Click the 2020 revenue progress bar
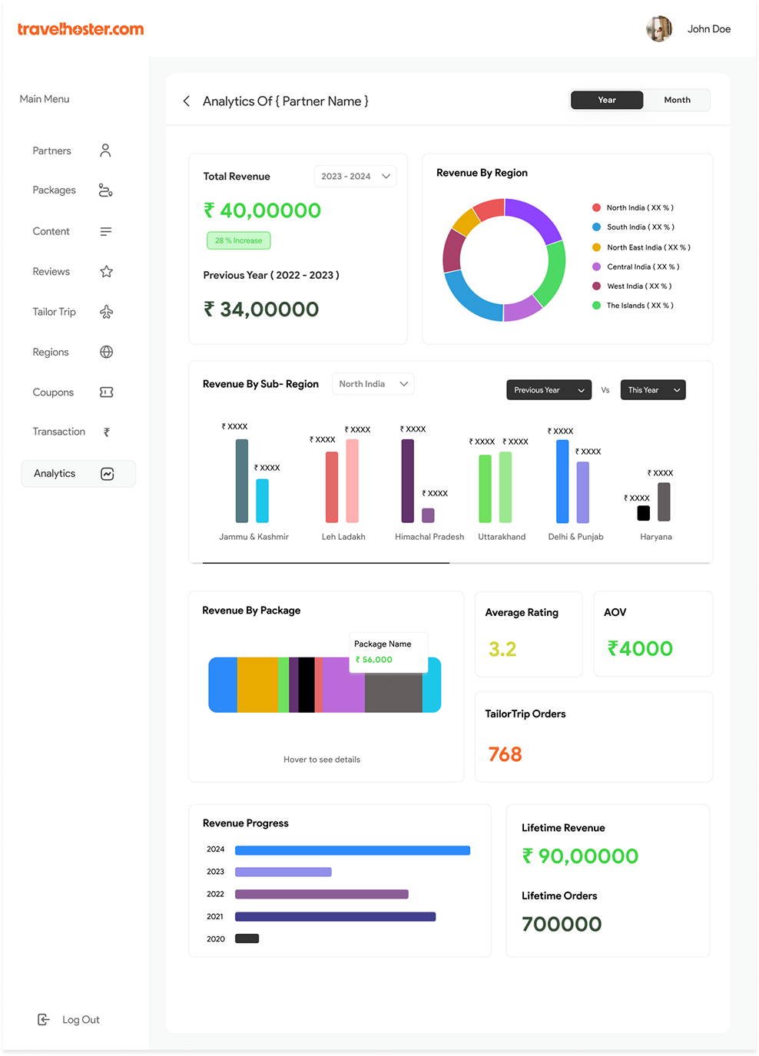Viewport: 759px width, 1056px height. click(247, 938)
